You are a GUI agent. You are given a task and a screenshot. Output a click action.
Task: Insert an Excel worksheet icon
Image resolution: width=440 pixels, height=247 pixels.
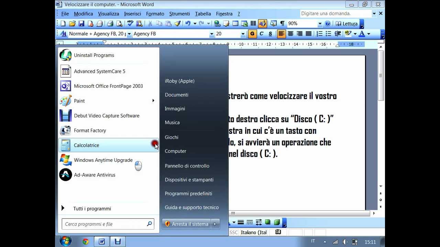[244, 24]
